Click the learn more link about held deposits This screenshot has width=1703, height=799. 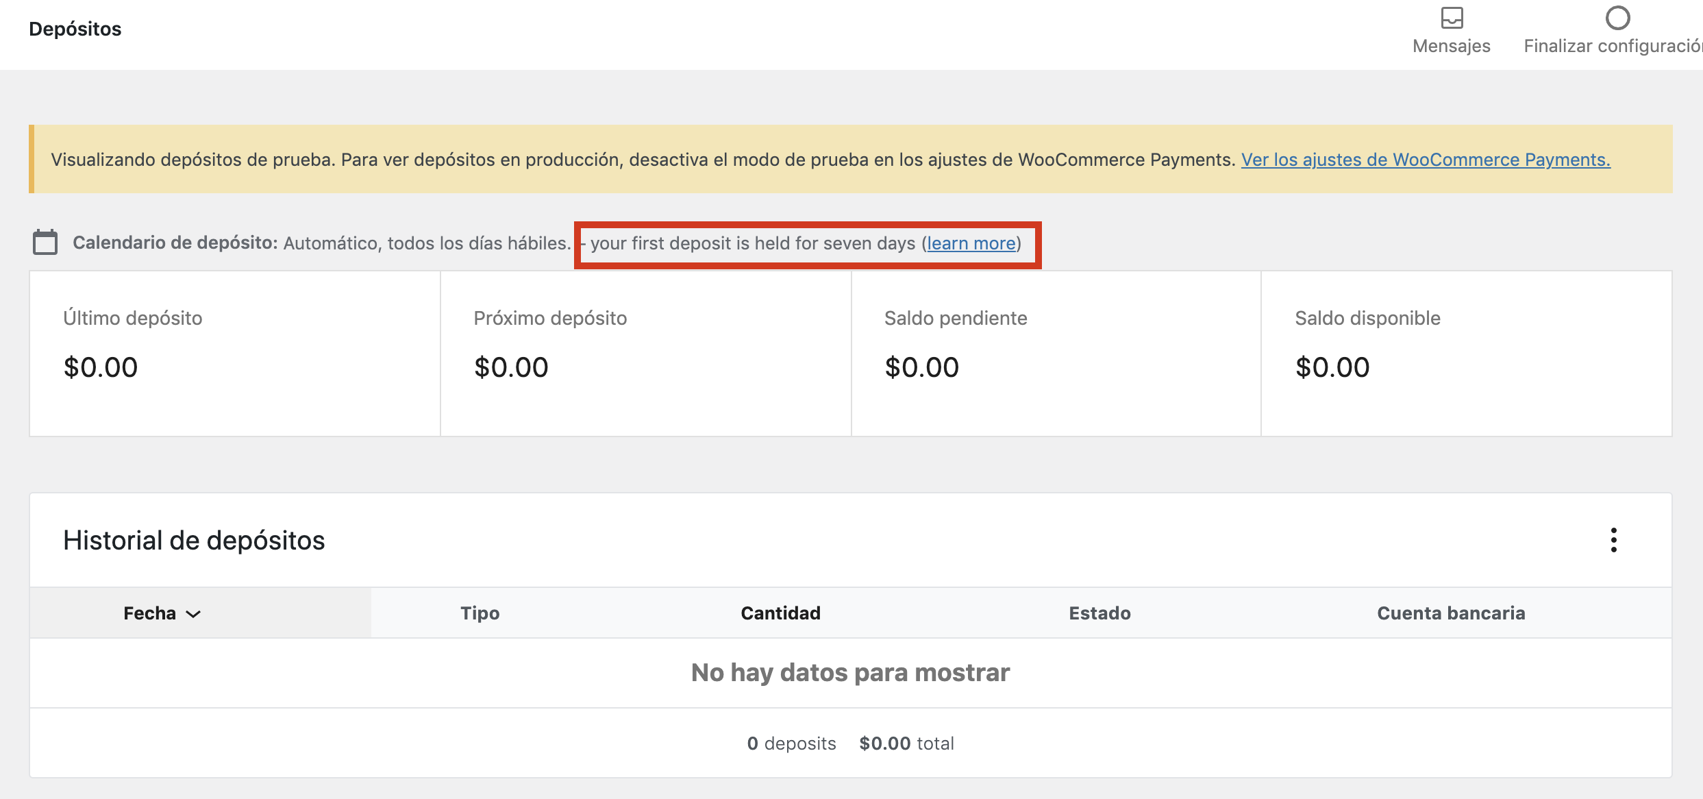[971, 243]
